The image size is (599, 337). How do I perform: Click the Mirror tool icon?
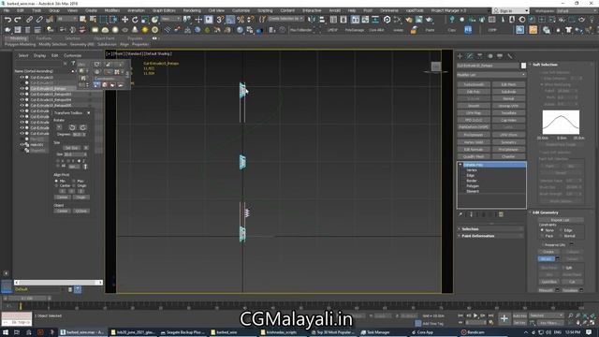[x=312, y=20]
